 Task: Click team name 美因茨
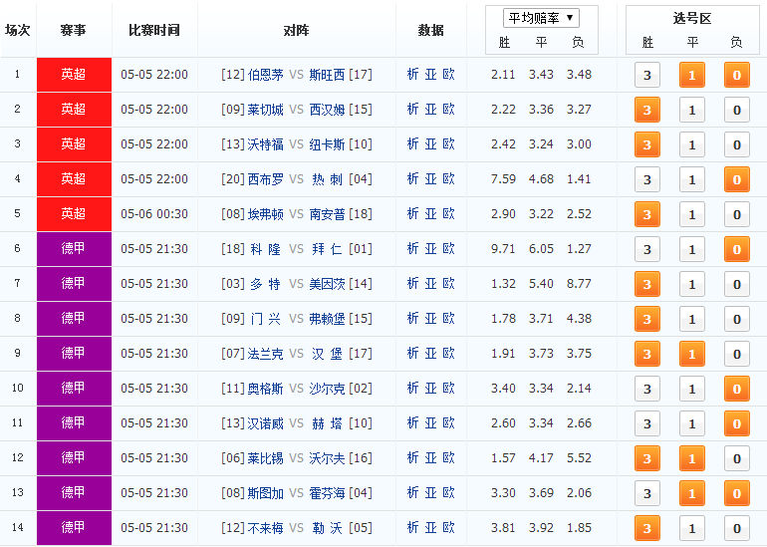(328, 283)
